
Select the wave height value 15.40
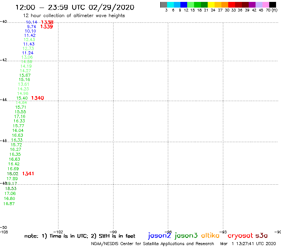pyautogui.click(x=22, y=98)
